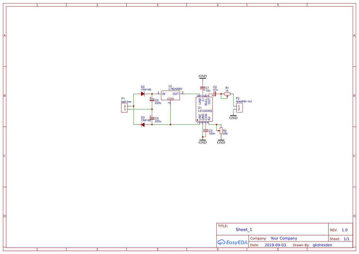Viewport: 359px width, 254px height.
Task: Select the D1 reference designator label
Action: 200,108
